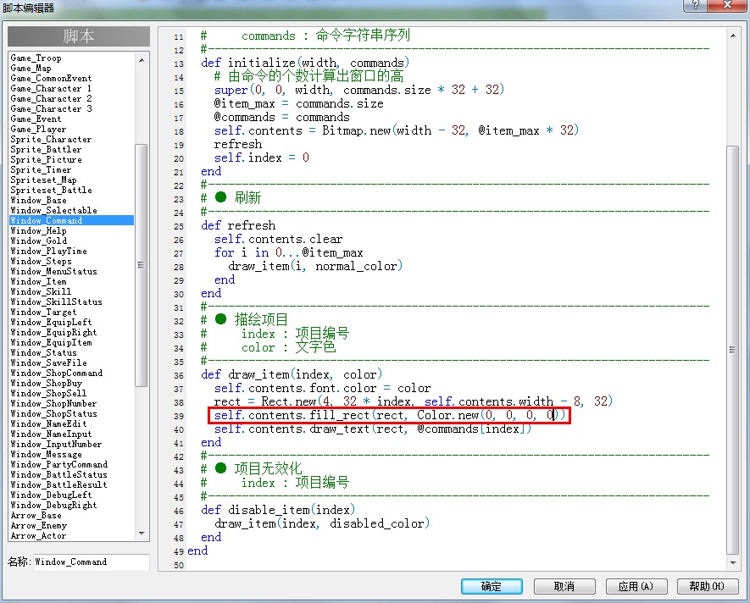The width and height of the screenshot is (750, 603).
Task: Click the 'draw_item(i, normal_color)' line
Action: pyautogui.click(x=315, y=266)
